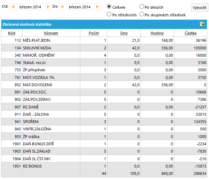Click the DAŇ BONUS DÍTĚ row text
The height and width of the screenshot is (179, 209).
pyautogui.click(x=39, y=144)
